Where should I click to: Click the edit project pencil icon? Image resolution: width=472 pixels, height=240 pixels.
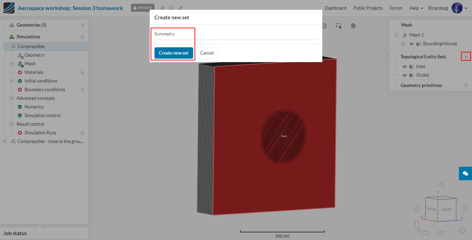coord(180,8)
